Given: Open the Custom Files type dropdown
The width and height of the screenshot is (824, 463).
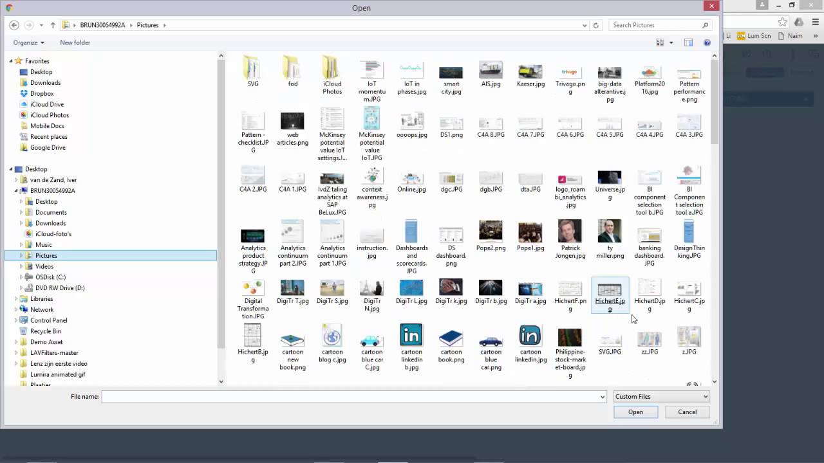Looking at the screenshot, I should coord(661,397).
